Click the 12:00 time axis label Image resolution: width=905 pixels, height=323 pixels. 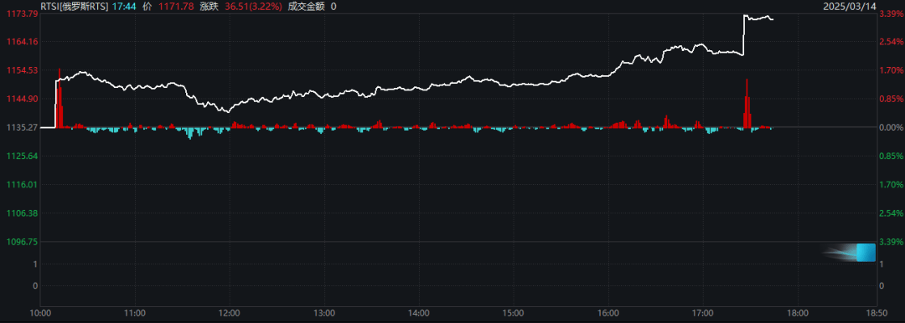(229, 313)
